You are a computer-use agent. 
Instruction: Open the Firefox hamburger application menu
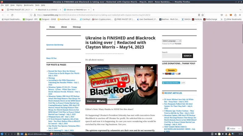pos(240,15)
